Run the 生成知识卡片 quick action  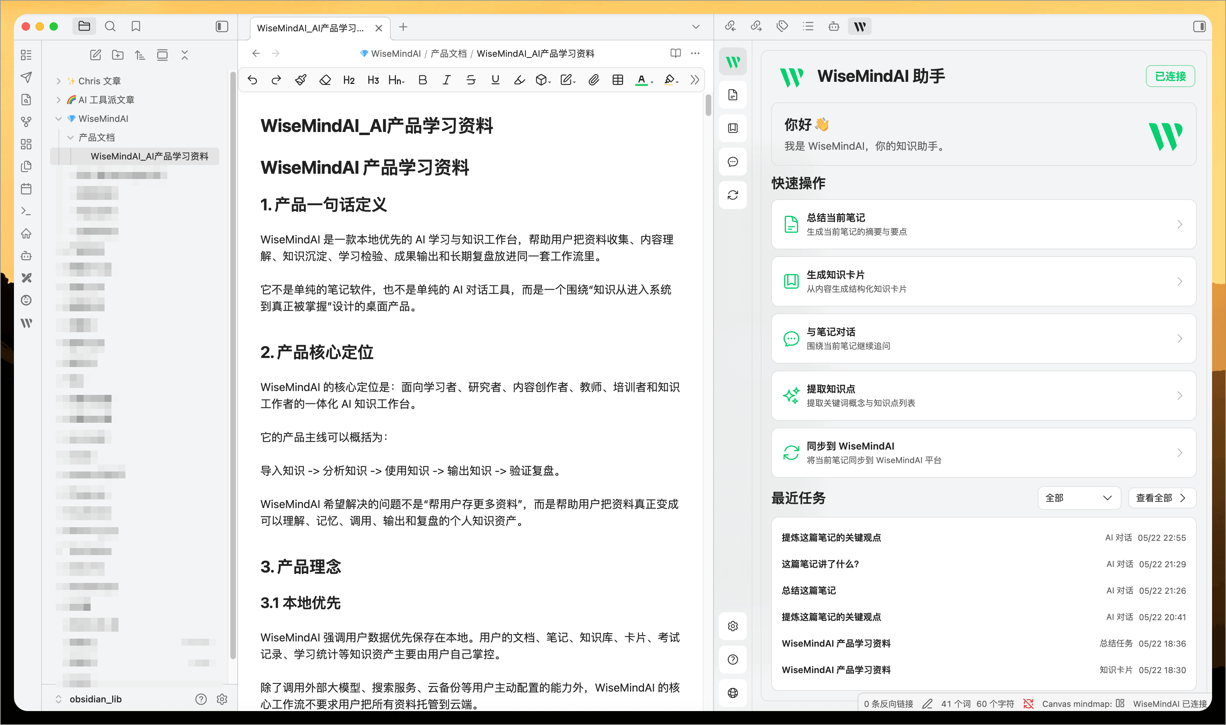[x=983, y=281]
